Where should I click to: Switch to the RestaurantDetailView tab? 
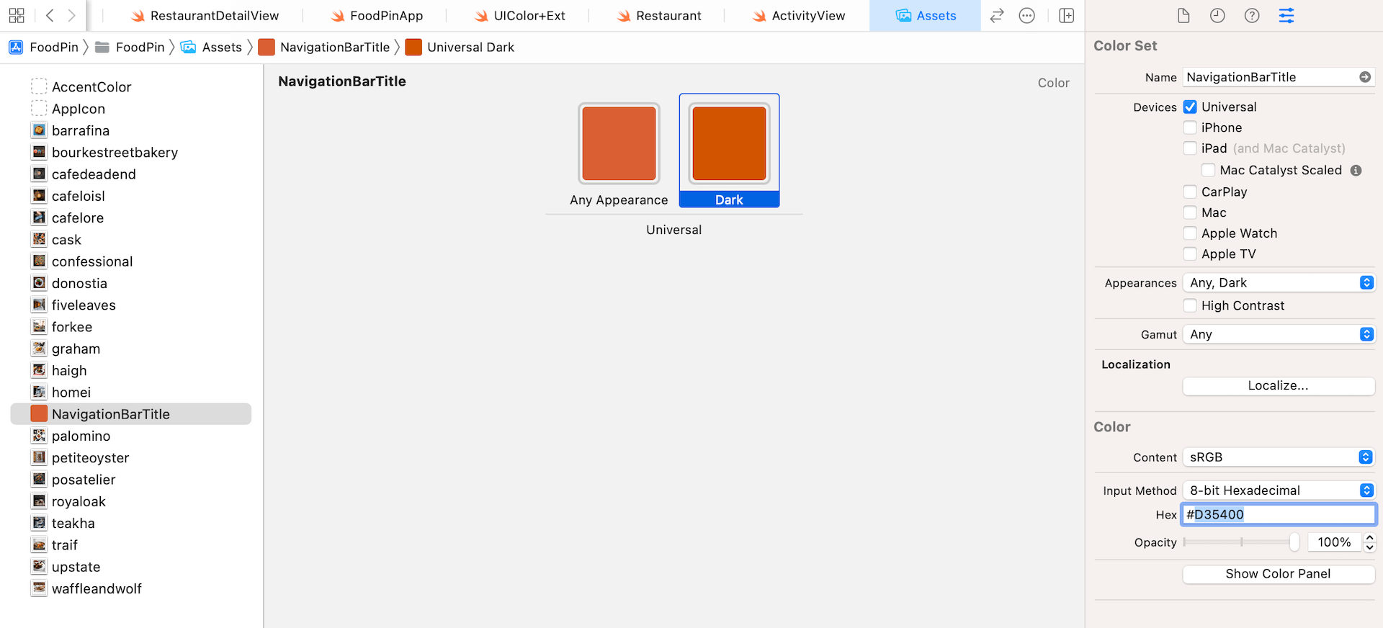pos(204,15)
